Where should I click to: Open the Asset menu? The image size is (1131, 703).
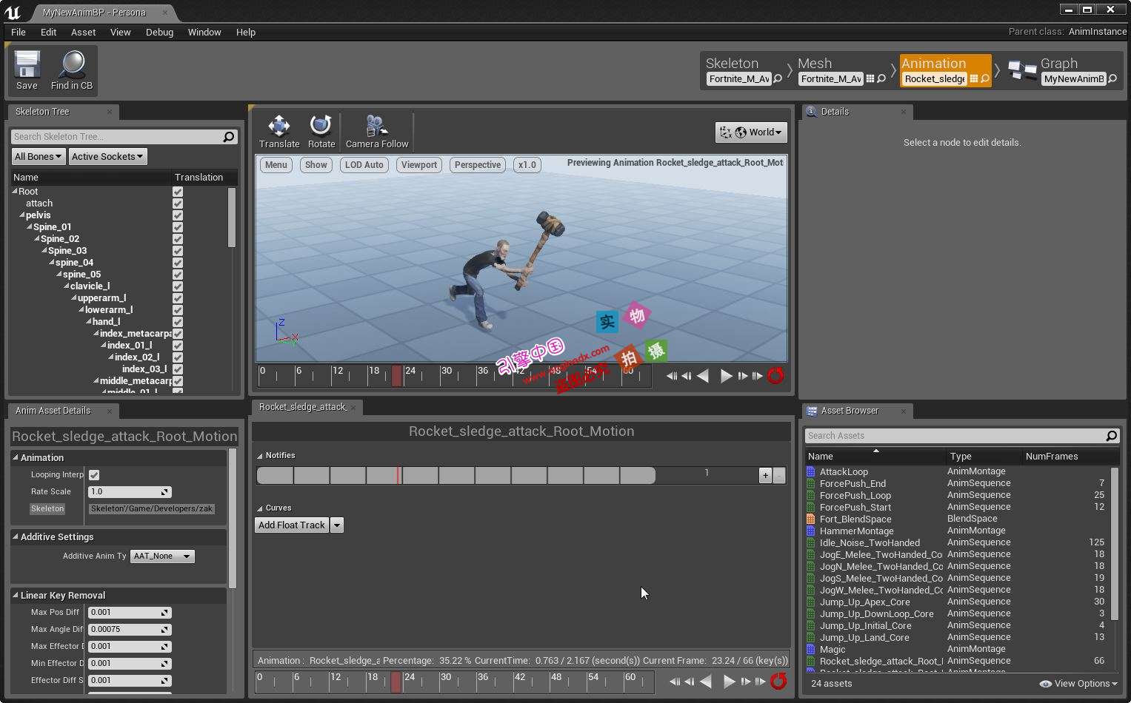(83, 32)
